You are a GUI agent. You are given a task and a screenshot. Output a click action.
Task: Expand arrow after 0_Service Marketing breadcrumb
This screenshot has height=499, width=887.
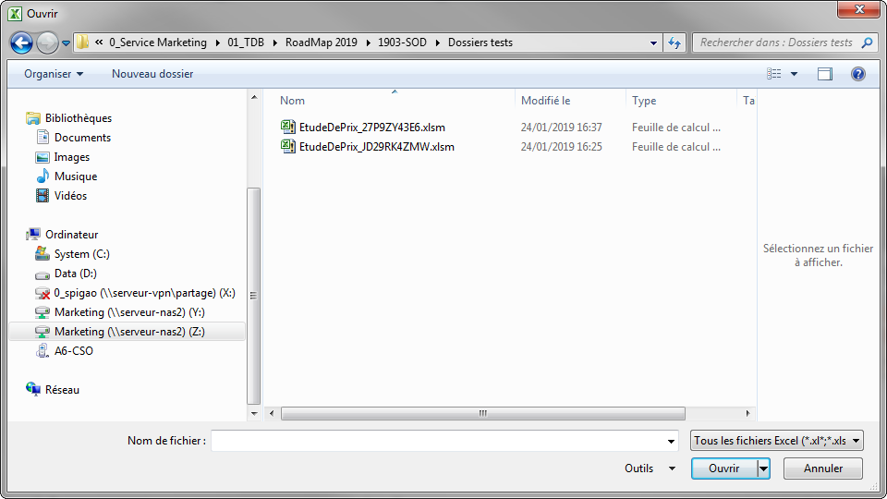tap(218, 43)
